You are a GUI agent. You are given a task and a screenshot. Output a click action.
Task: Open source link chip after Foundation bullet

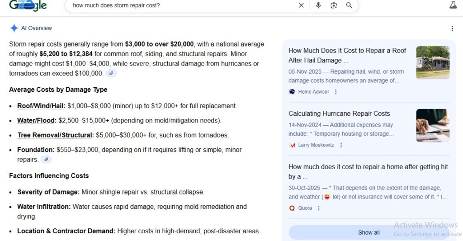point(46,160)
